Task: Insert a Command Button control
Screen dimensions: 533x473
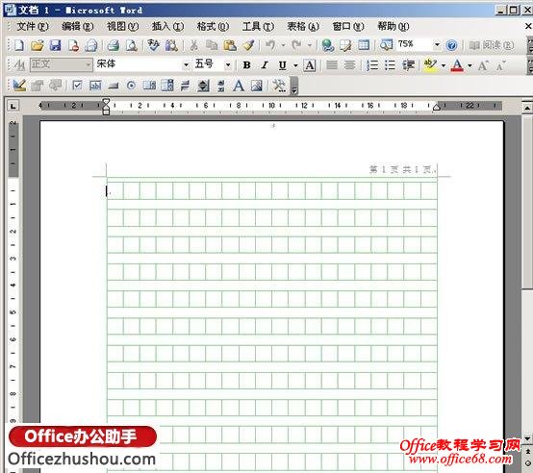Action: coord(114,86)
